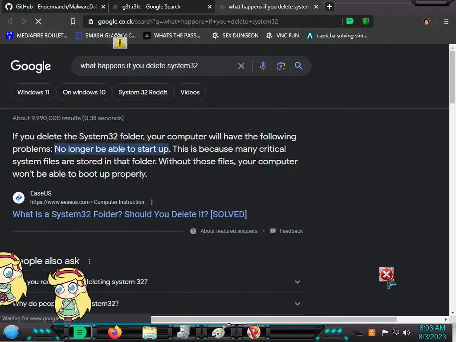
Task: Expand the 'Why do people' question chevron
Action: coord(297,304)
